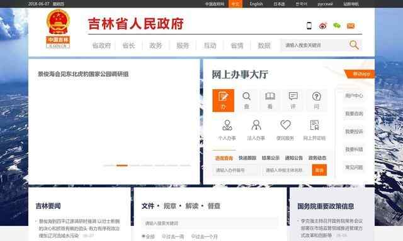
Task: Switch language to English
Action: 256,4
